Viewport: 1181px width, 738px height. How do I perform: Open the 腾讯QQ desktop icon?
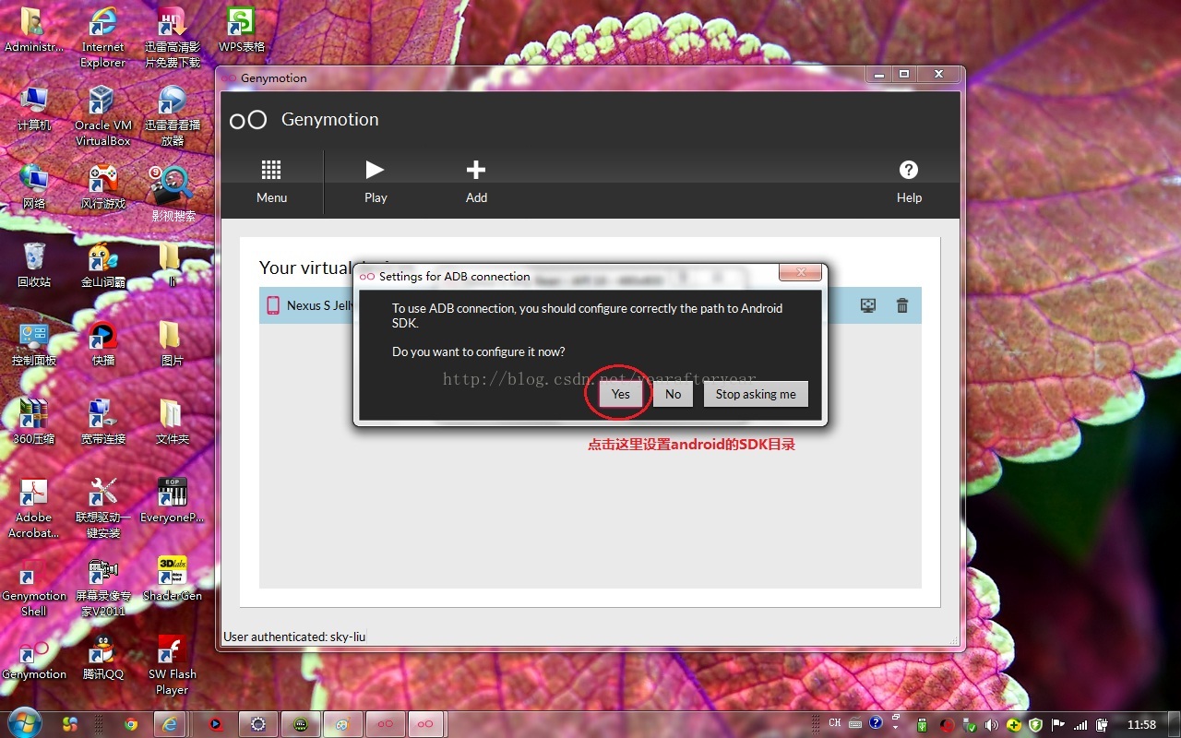[x=102, y=658]
